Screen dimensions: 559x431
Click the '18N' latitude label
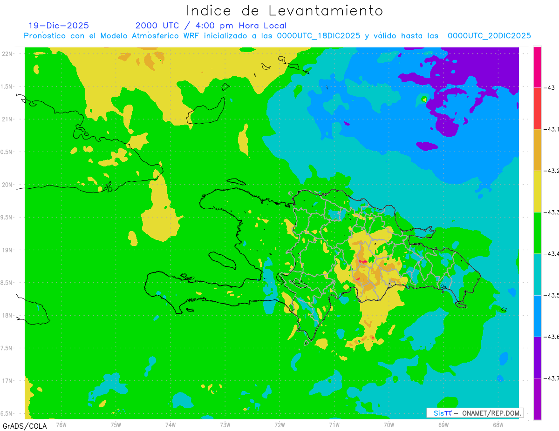tap(8, 315)
